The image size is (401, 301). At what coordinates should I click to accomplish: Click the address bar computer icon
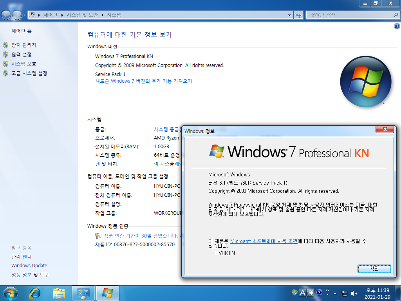coord(33,15)
